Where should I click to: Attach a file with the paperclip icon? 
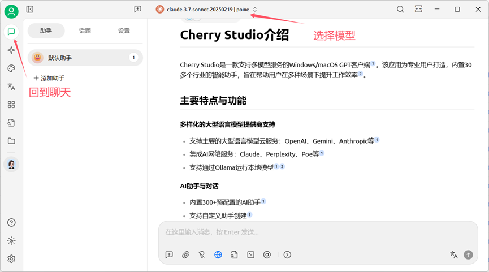185,255
